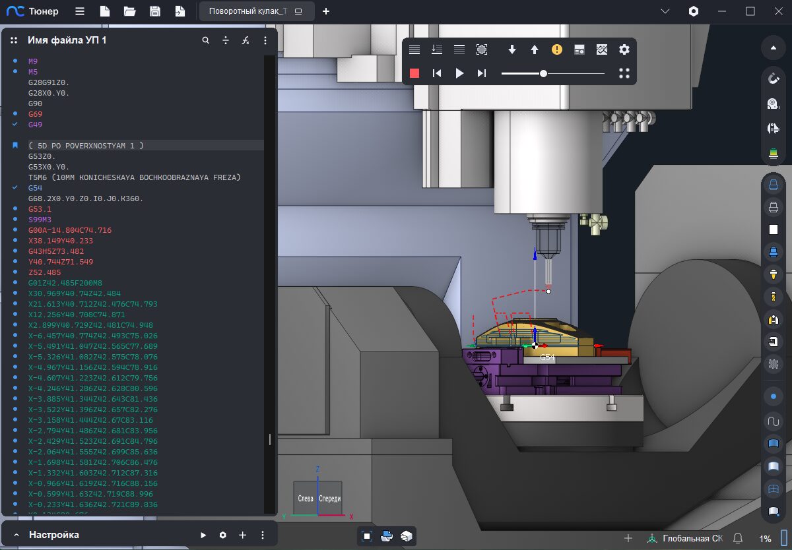Toggle the white workpiece square visibility
Viewport: 792px width, 550px height.
coord(773,229)
